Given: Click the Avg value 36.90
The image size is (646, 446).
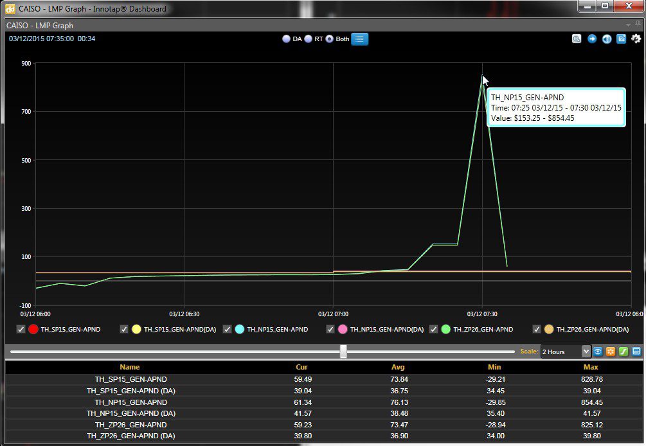Looking at the screenshot, I should 399,436.
